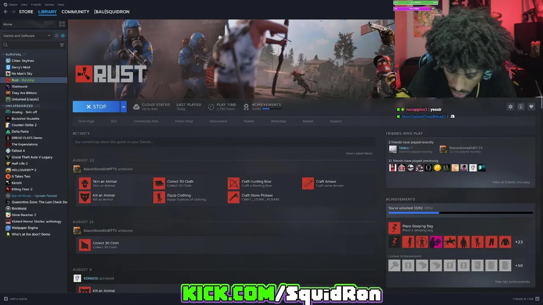
Task: Open the Help menu
Action: coord(61,5)
